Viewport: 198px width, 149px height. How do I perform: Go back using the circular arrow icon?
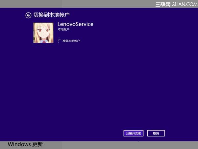click(28, 15)
